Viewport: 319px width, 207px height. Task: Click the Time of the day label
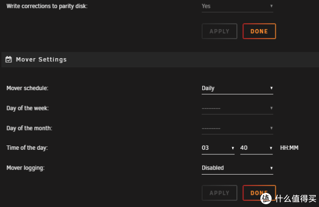click(27, 148)
